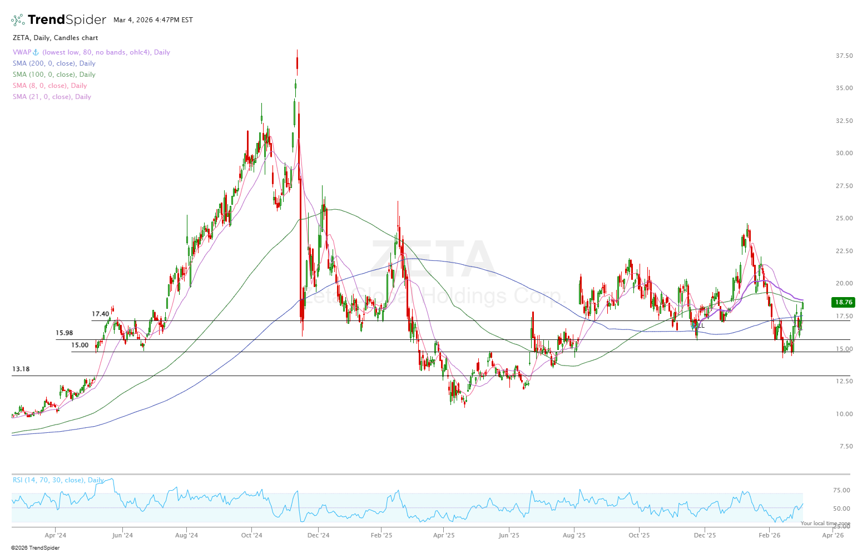This screenshot has width=867, height=553.
Task: Click the 27.50 price axis label
Action: [844, 186]
